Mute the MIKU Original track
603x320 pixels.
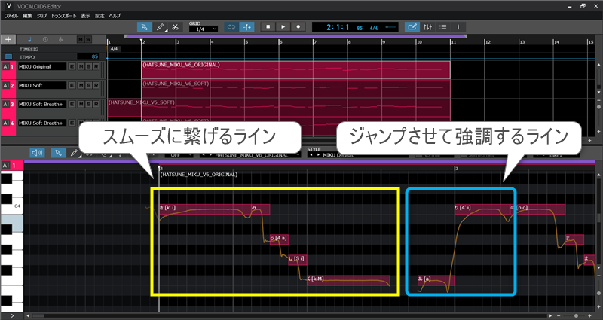[x=81, y=66]
